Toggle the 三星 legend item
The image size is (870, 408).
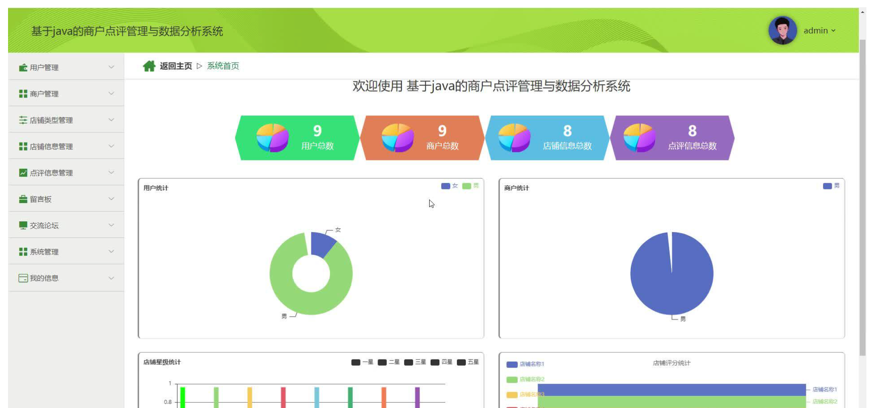(415, 362)
